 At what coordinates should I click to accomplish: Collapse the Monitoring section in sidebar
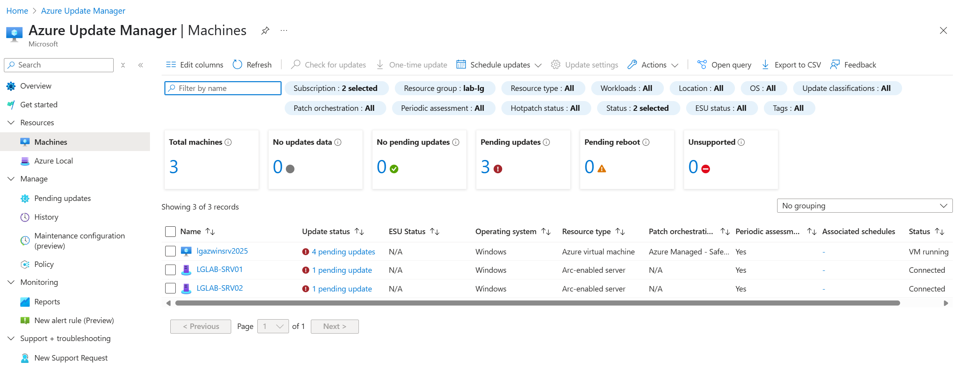click(x=11, y=282)
